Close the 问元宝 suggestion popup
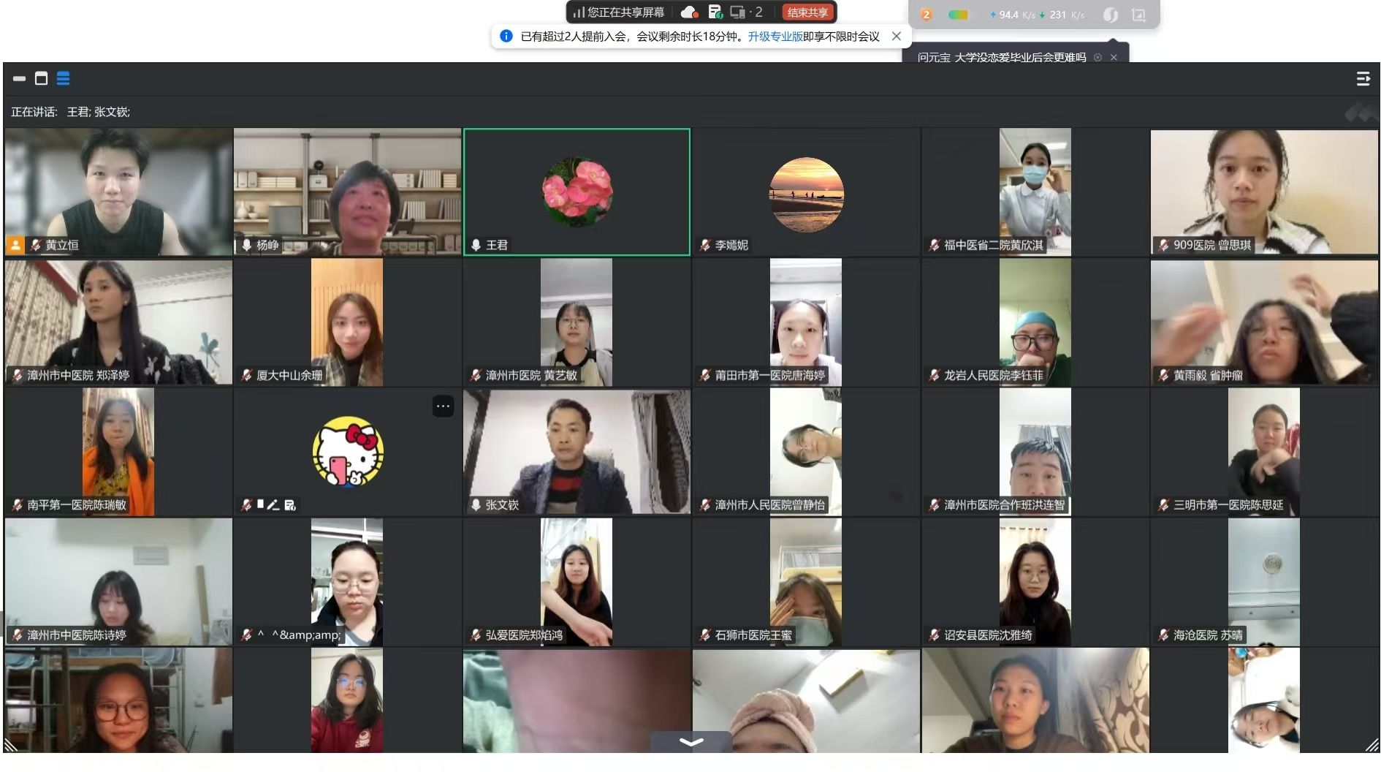The width and height of the screenshot is (1381, 772). tap(1114, 57)
